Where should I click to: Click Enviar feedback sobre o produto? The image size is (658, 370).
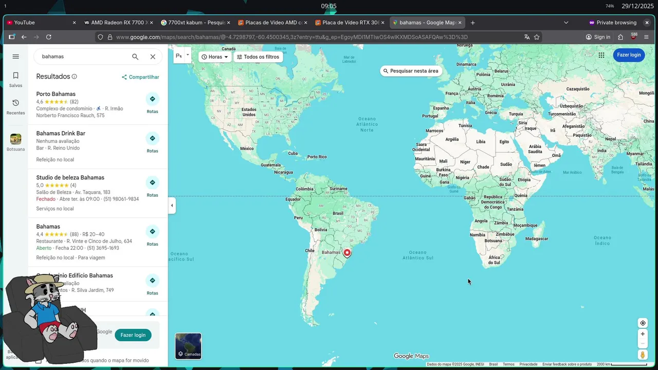point(567,364)
